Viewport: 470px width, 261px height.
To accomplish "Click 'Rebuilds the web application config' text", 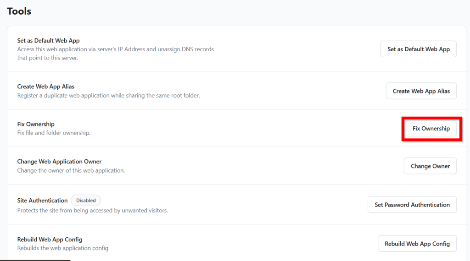I will [x=62, y=248].
